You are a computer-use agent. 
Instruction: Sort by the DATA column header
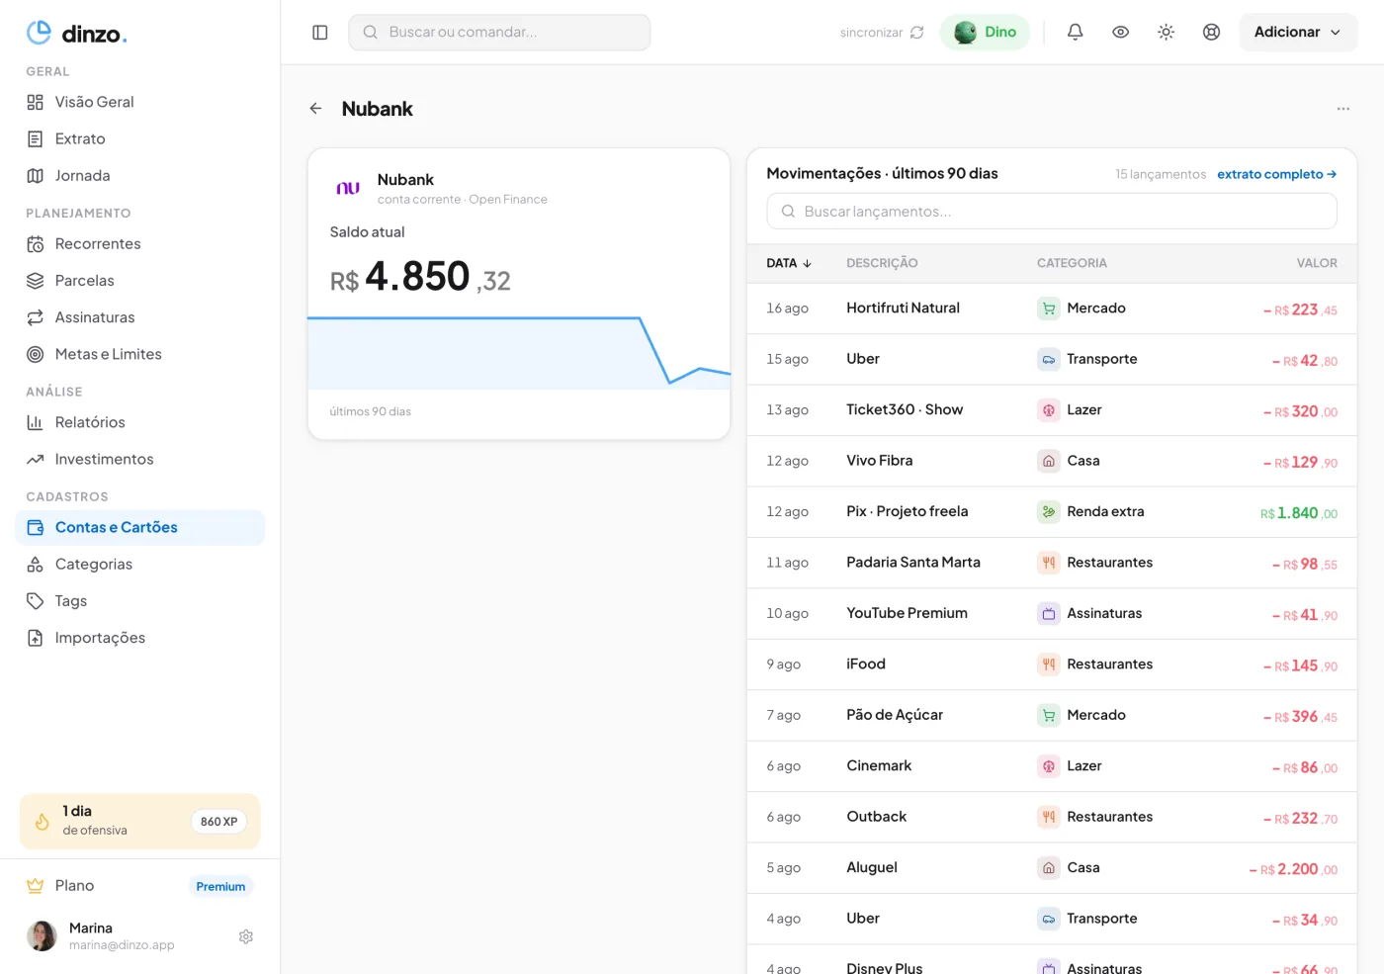click(789, 263)
